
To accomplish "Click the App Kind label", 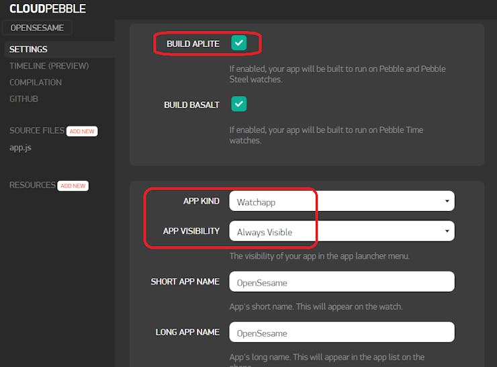I will [x=201, y=201].
